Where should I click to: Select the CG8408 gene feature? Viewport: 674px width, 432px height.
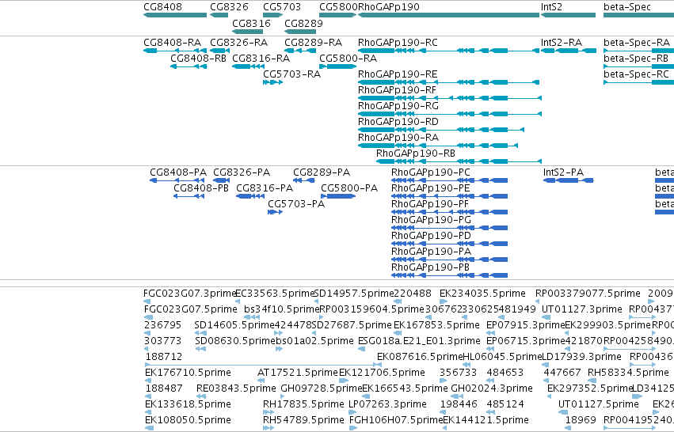175,15
